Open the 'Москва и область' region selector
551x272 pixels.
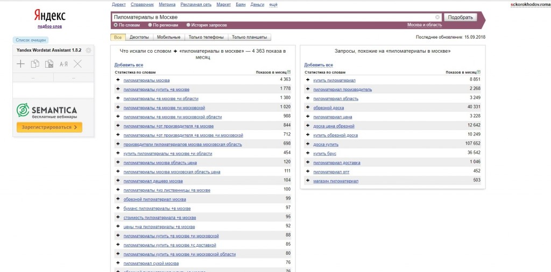(x=425, y=25)
